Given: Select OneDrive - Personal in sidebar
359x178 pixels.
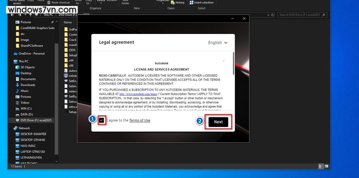Looking at the screenshot, I should 31,54.
